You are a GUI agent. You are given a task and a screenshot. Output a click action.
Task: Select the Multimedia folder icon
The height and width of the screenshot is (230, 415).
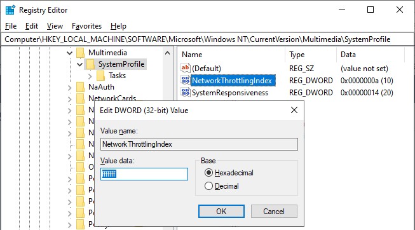pyautogui.click(x=80, y=53)
